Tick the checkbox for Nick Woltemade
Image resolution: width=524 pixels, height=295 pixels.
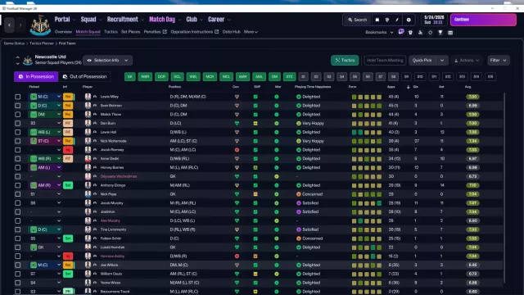(x=18, y=141)
